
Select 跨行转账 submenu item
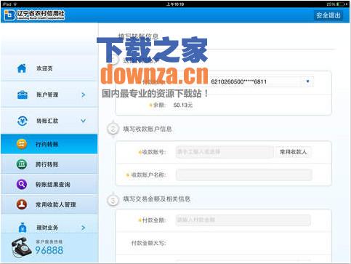tap(49, 164)
